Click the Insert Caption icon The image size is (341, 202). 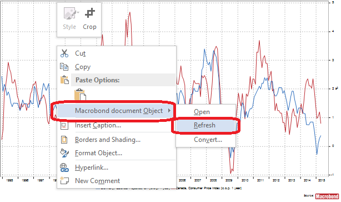64,126
